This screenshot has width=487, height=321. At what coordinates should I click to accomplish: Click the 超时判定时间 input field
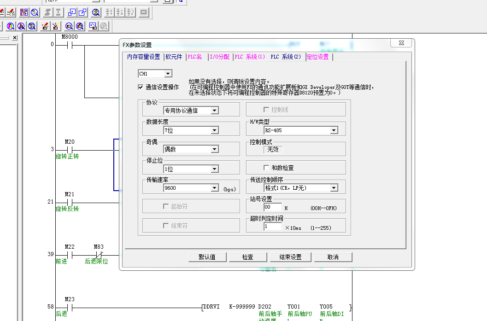272,227
